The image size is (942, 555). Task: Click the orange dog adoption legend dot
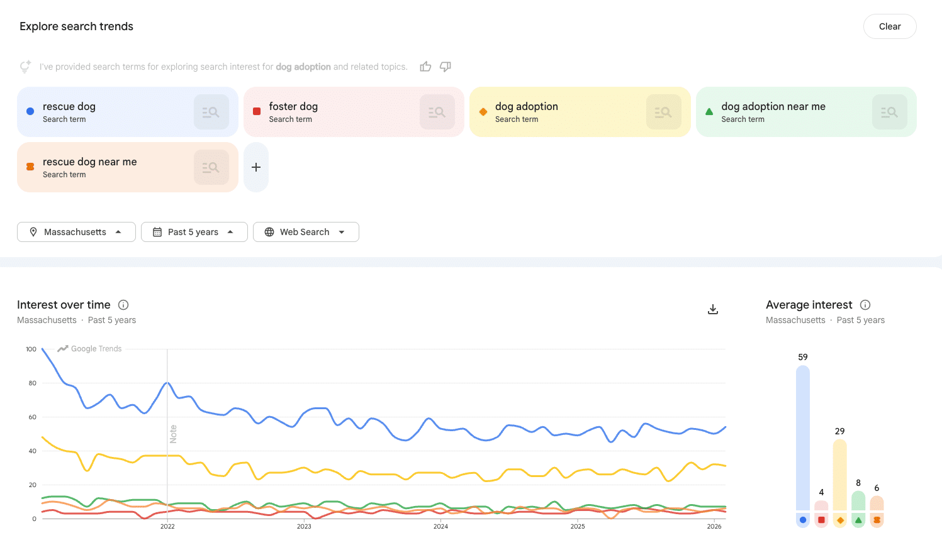tap(839, 520)
